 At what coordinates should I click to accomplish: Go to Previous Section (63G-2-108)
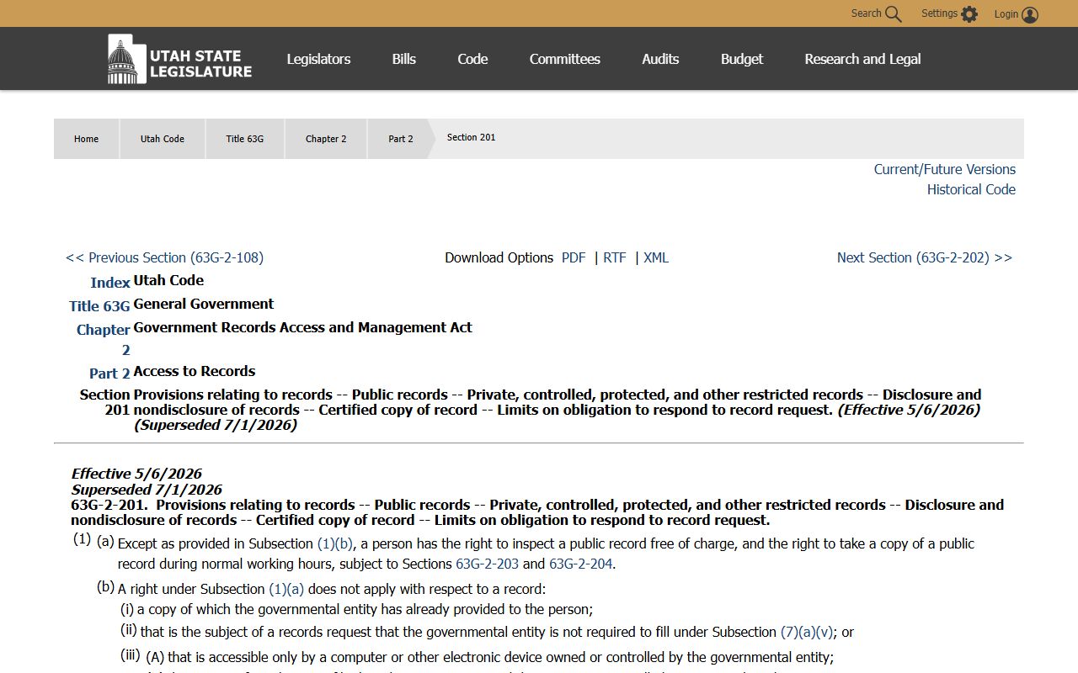tap(164, 257)
